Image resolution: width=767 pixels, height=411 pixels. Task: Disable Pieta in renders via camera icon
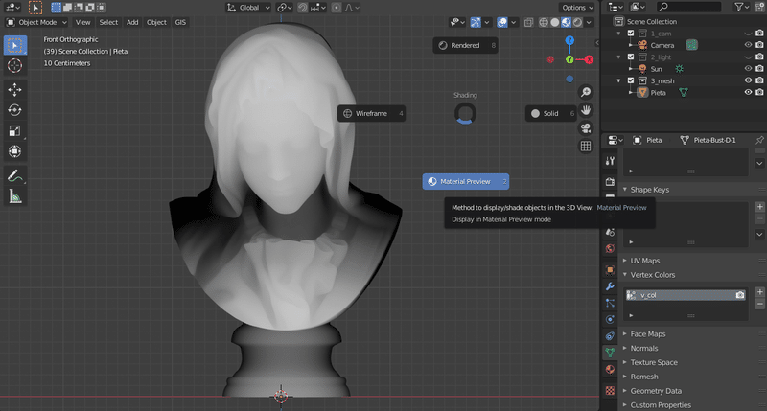759,92
